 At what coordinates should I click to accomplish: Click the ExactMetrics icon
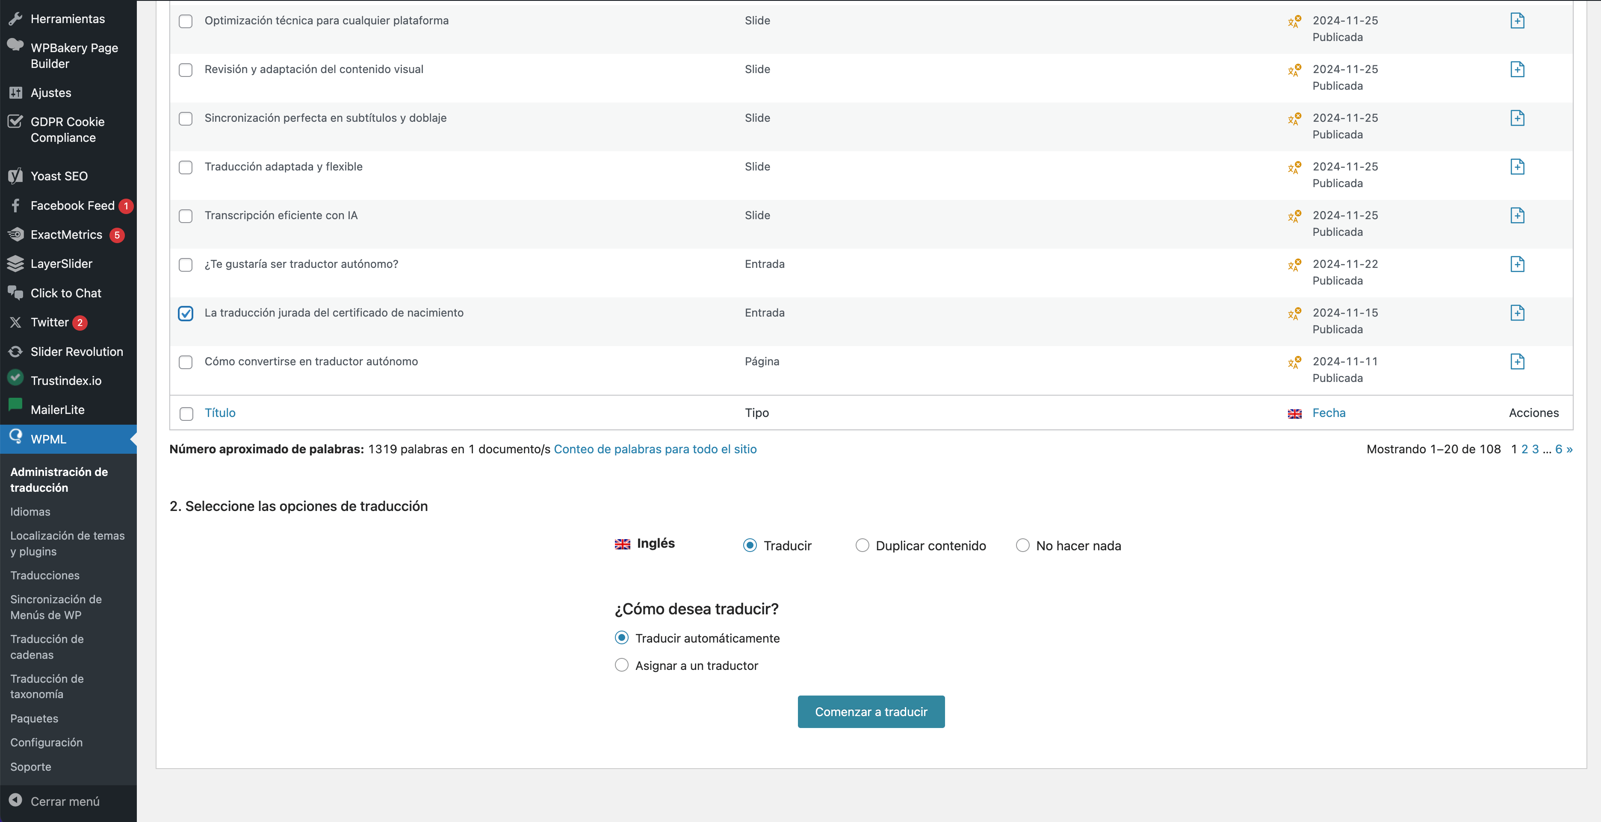15,234
